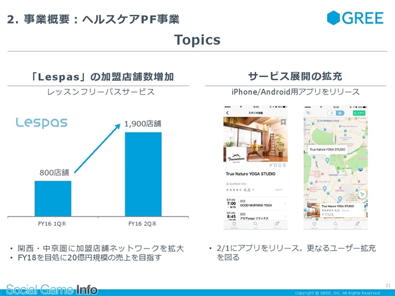
Task: Tap heart favorites tab in map phone screen
Action: pos(314,224)
